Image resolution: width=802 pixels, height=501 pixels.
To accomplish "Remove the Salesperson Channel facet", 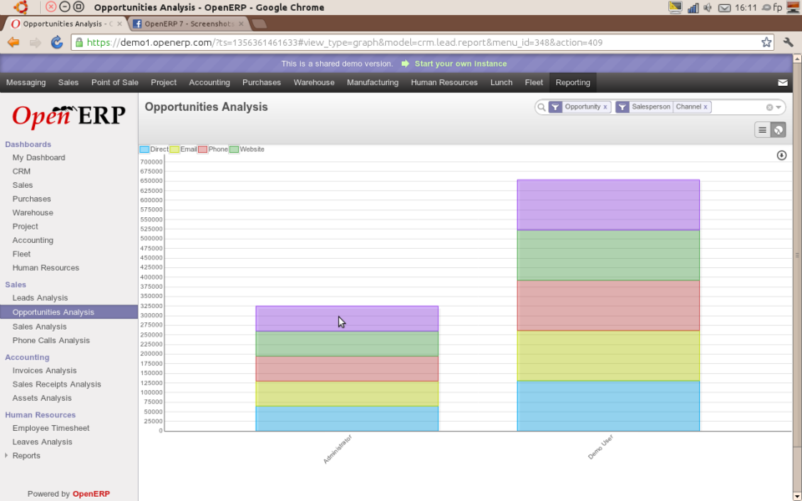I will 705,107.
